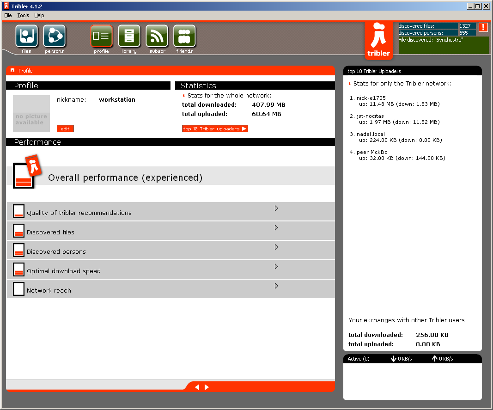The image size is (493, 410).
Task: Click the info icon beside whole network stats
Action: click(183, 96)
